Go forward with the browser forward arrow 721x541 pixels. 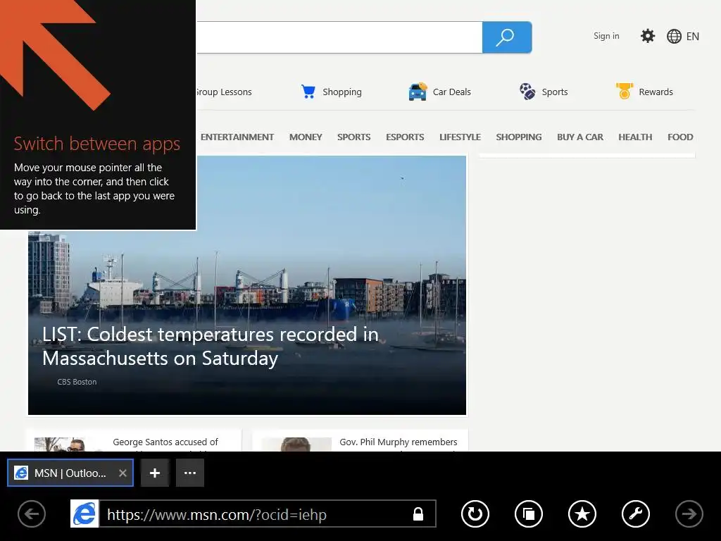tap(689, 514)
